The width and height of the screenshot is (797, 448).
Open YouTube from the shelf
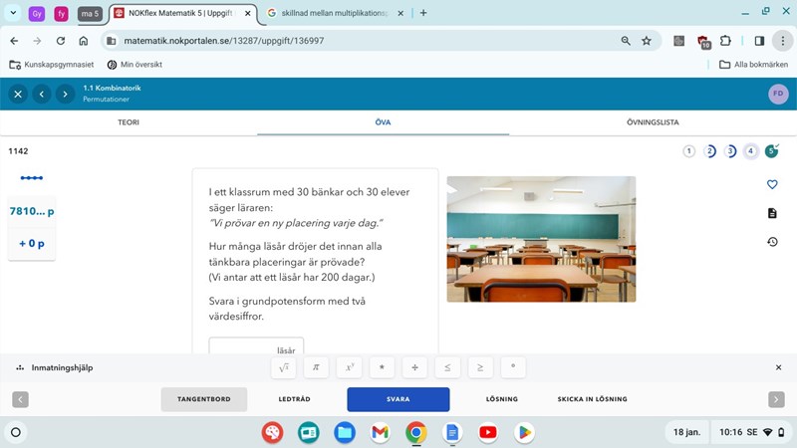pos(487,433)
